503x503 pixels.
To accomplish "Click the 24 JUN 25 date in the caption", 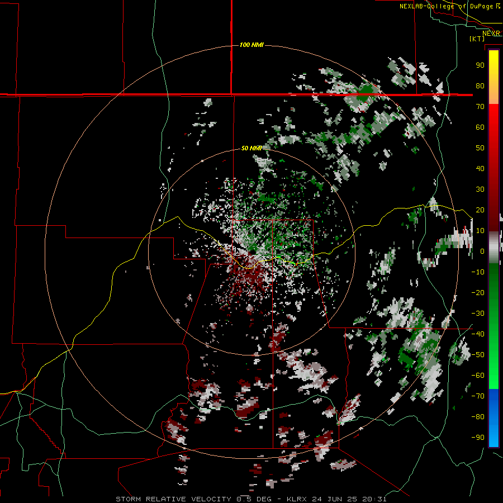I will pyautogui.click(x=337, y=499).
